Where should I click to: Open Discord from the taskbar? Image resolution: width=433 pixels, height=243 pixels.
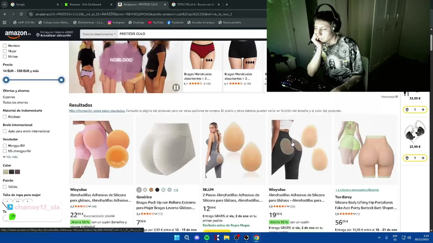click(x=197, y=238)
